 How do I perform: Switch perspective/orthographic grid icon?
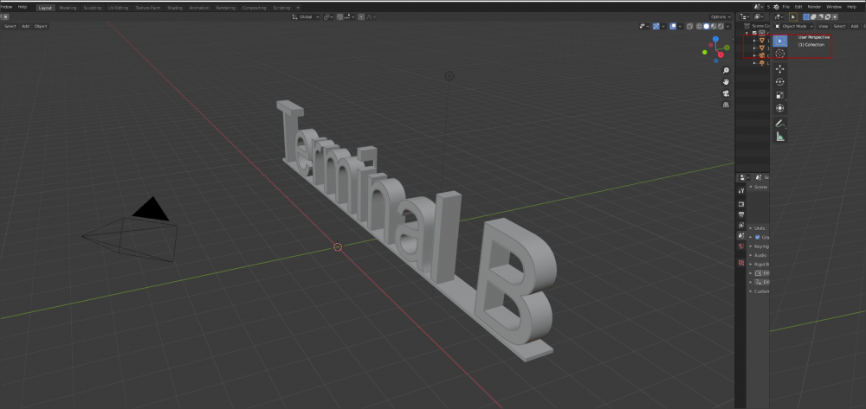pyautogui.click(x=726, y=105)
